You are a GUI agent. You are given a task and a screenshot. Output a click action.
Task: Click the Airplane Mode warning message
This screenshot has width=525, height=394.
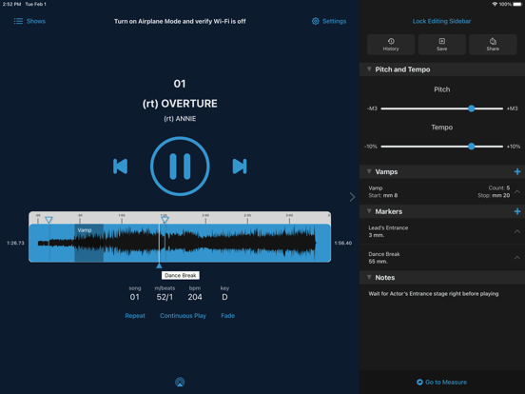click(x=180, y=21)
